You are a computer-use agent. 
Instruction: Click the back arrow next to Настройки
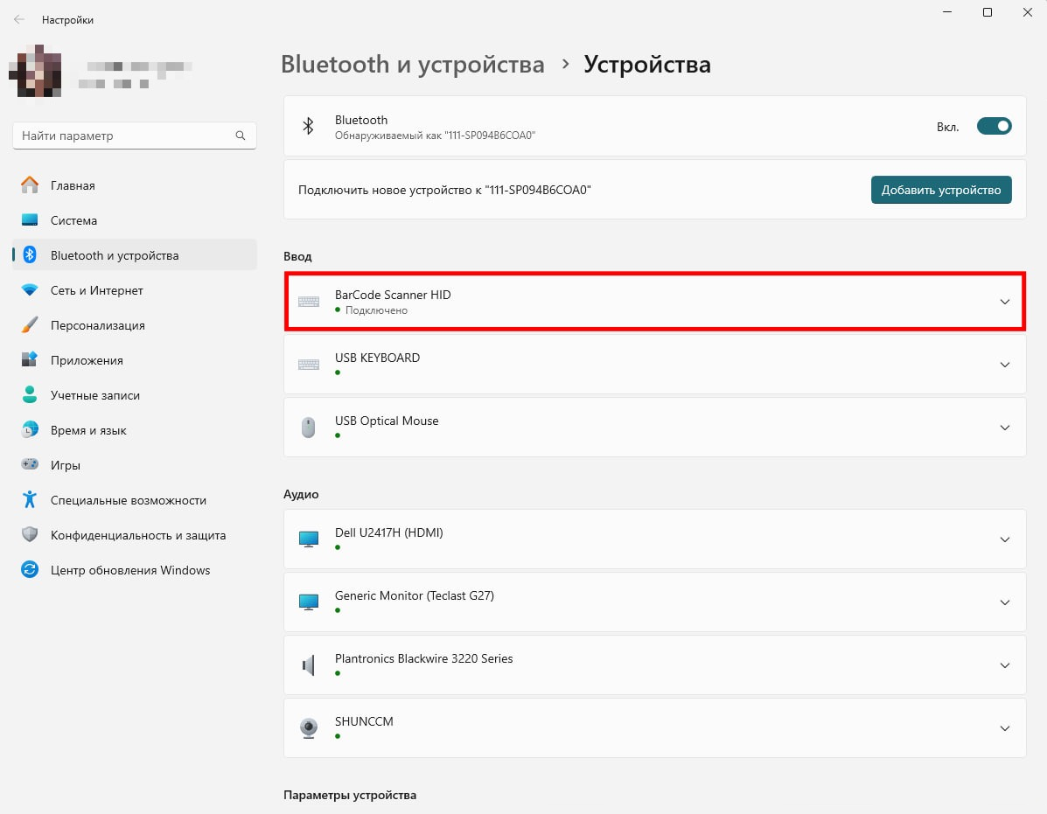(19, 19)
